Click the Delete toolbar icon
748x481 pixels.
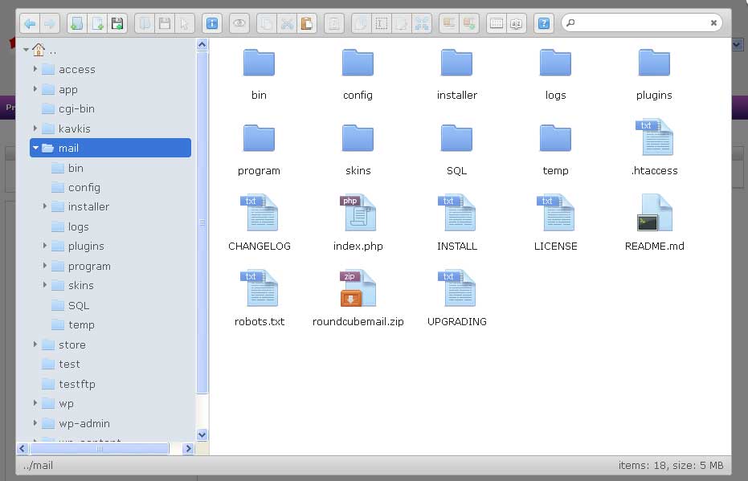point(334,23)
